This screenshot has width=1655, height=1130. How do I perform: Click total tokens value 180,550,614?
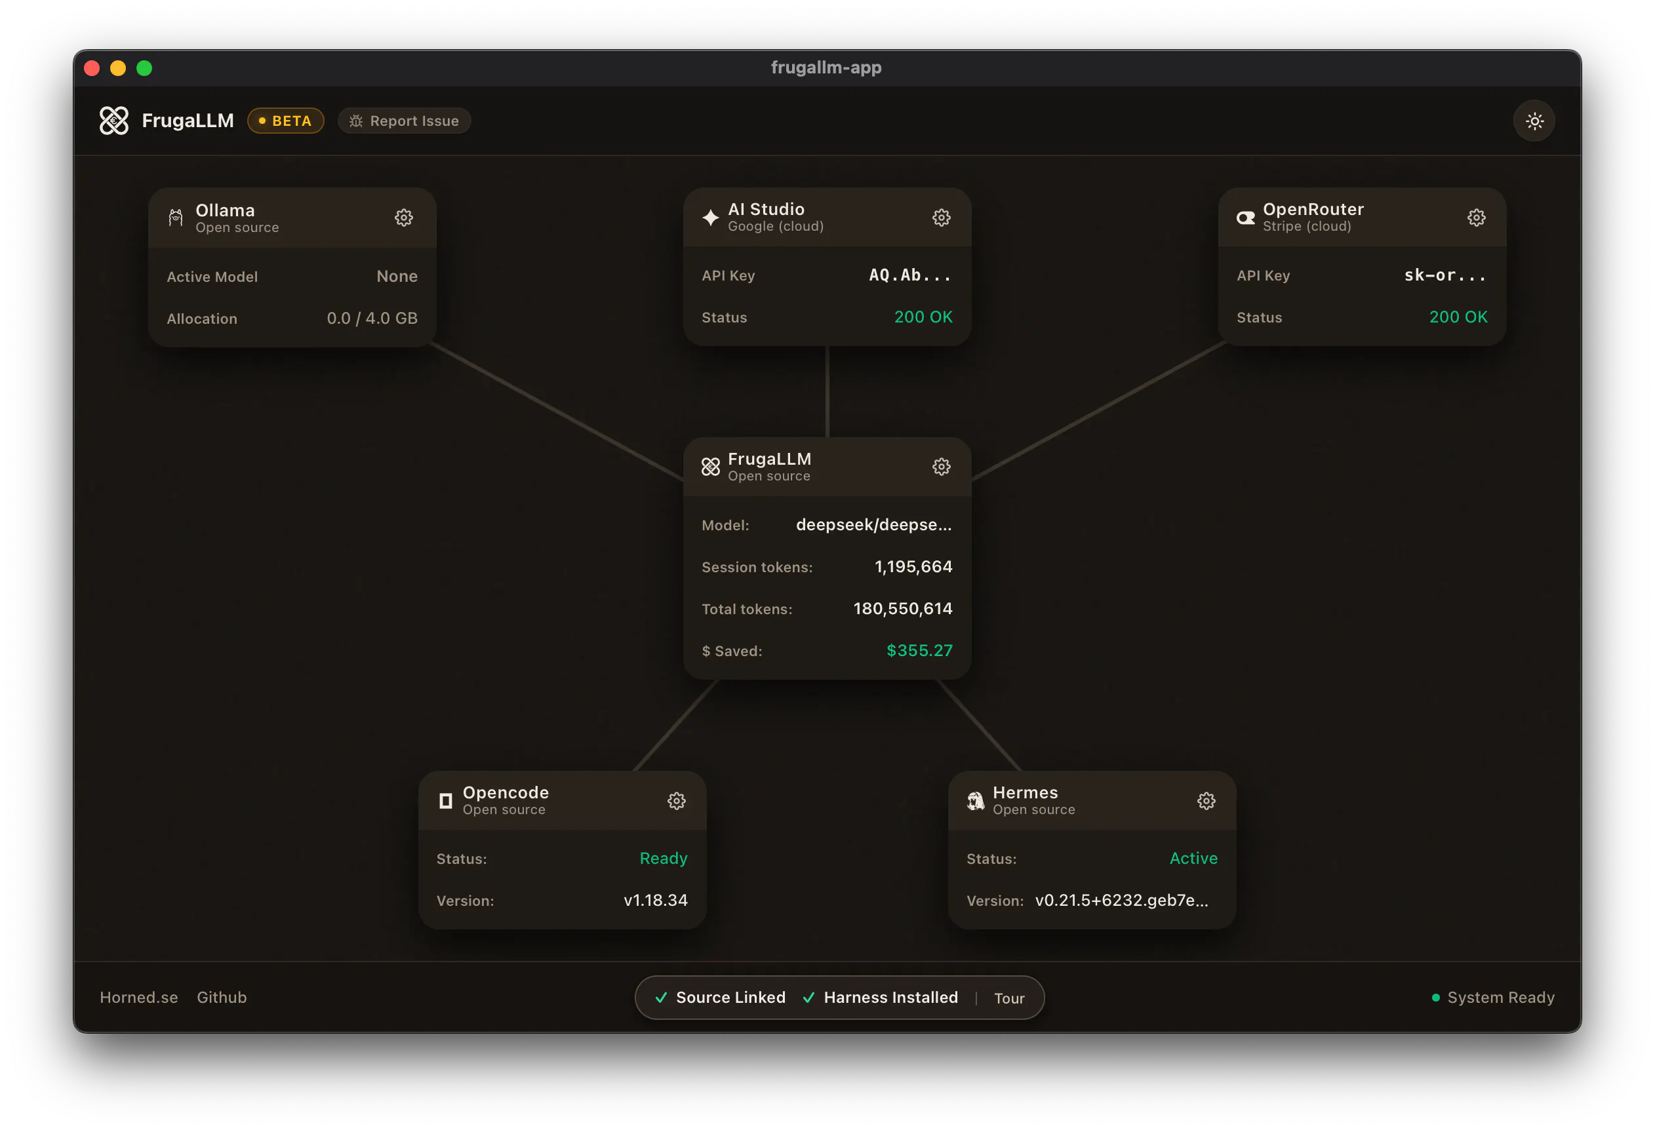click(x=903, y=609)
